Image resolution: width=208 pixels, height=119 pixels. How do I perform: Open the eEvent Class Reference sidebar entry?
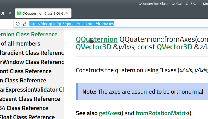[30, 99]
